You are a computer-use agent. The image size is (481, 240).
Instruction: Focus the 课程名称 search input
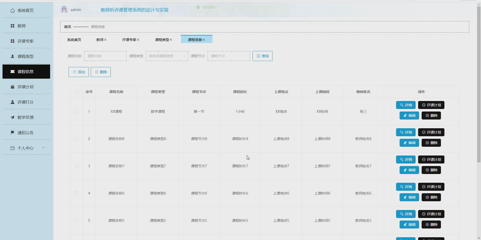tap(105, 56)
